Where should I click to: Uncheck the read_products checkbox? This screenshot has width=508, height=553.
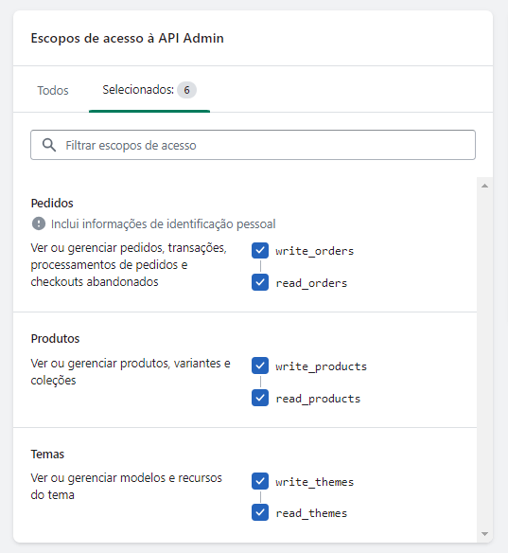[x=260, y=398]
